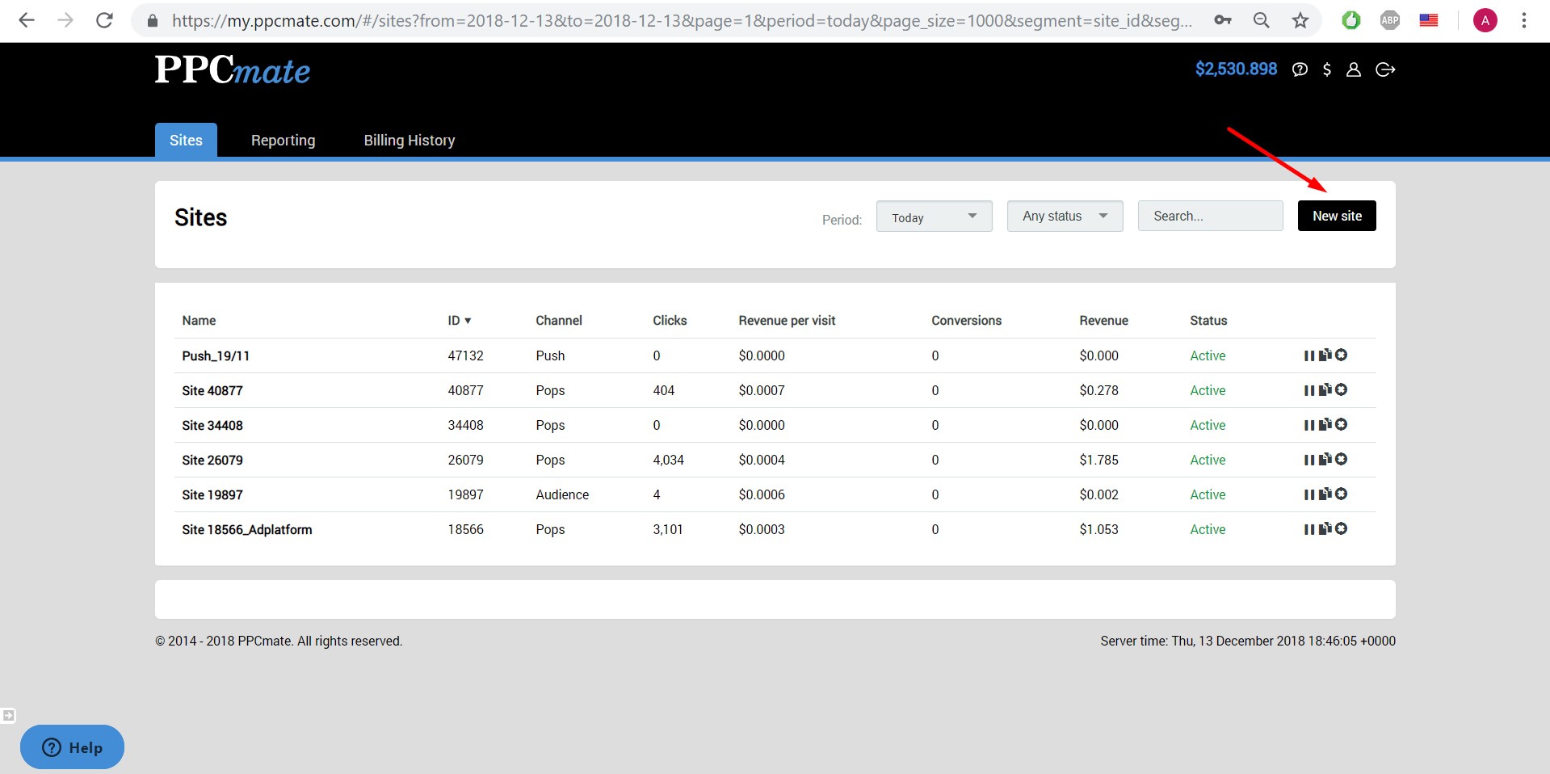Open the Help widget button
The height and width of the screenshot is (774, 1550).
73,747
